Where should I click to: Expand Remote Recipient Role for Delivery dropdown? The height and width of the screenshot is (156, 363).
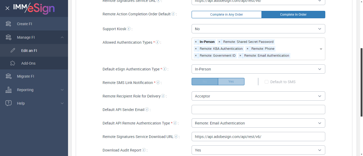click(x=258, y=96)
